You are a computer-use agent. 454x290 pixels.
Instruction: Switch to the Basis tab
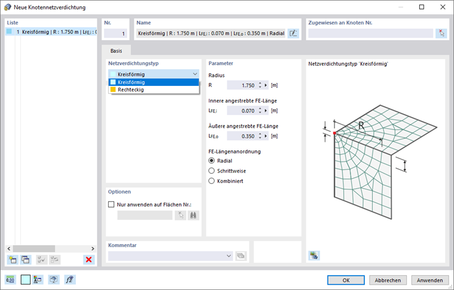tap(116, 51)
